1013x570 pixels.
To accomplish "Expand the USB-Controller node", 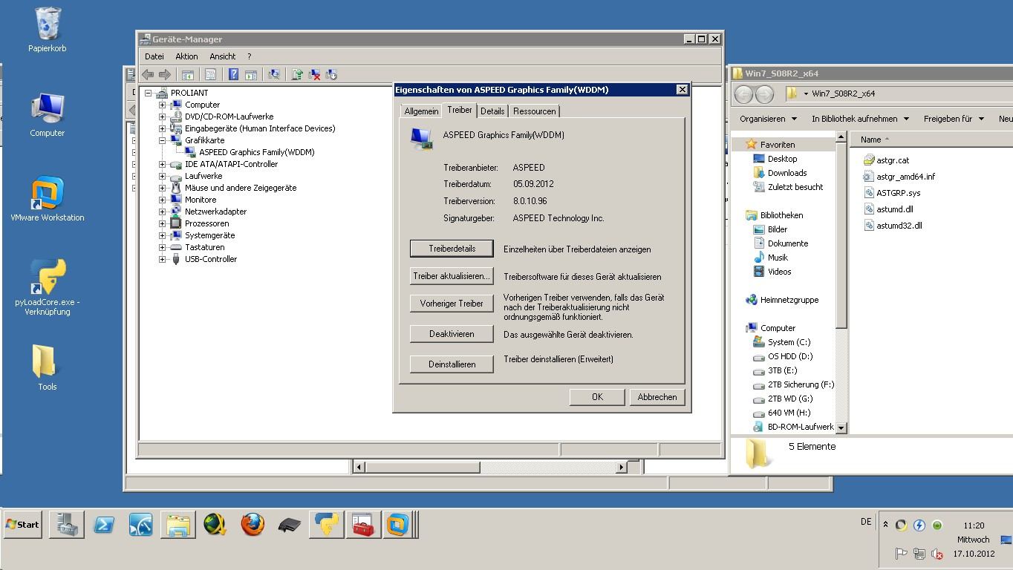I will click(162, 259).
